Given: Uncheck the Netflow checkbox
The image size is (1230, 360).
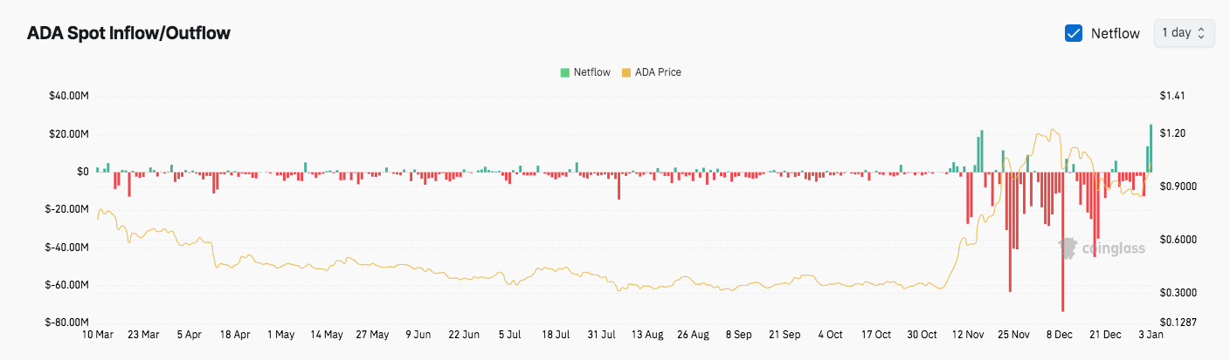Looking at the screenshot, I should 1074,33.
